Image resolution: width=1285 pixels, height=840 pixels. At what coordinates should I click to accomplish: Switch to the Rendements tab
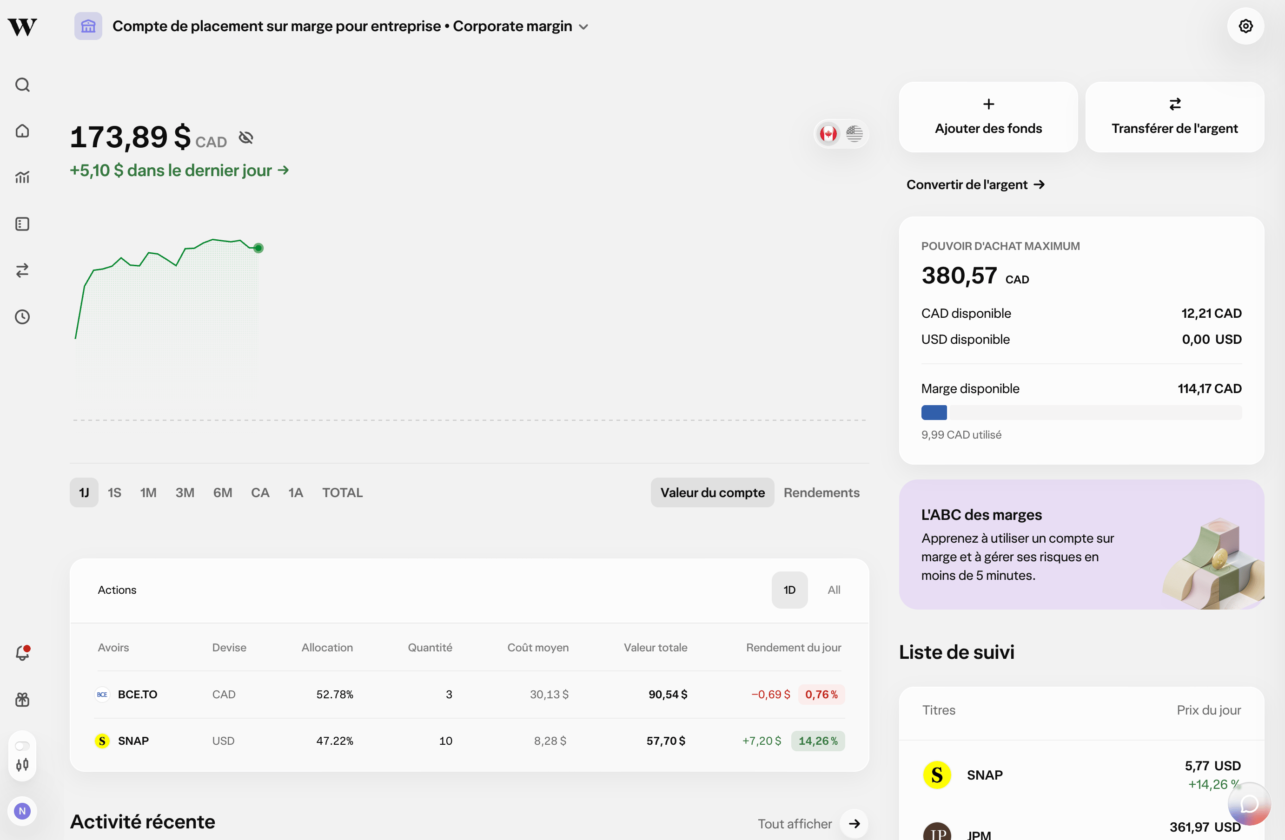point(821,492)
